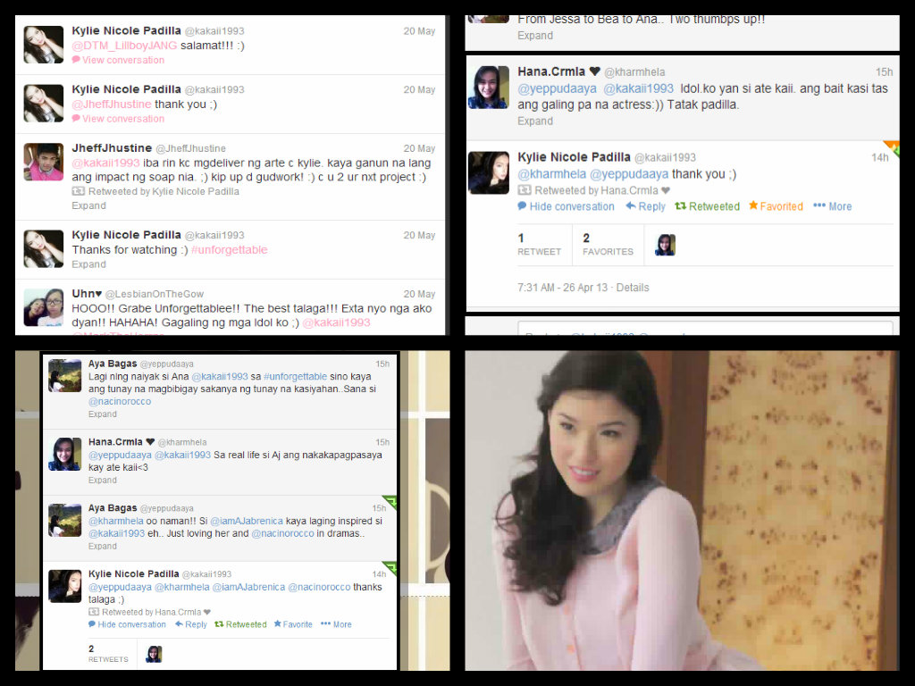Reply to the 'thank you ;)' tweet
Image resolution: width=915 pixels, height=686 pixels.
[645, 206]
